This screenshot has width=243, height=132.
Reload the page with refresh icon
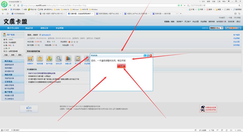click(14, 5)
